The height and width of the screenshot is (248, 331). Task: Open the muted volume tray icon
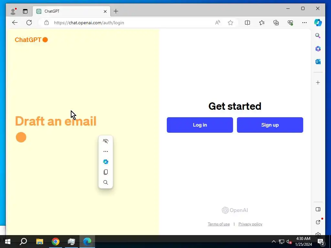[289, 242]
